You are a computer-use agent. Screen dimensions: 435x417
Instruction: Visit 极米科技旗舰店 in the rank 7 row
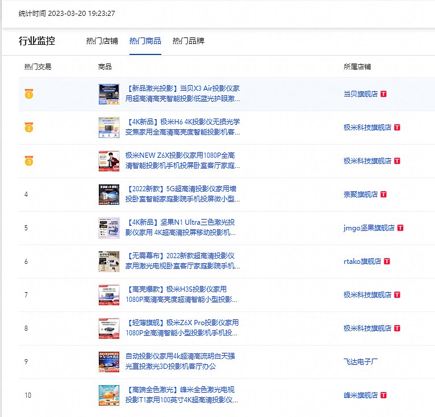[x=367, y=295]
